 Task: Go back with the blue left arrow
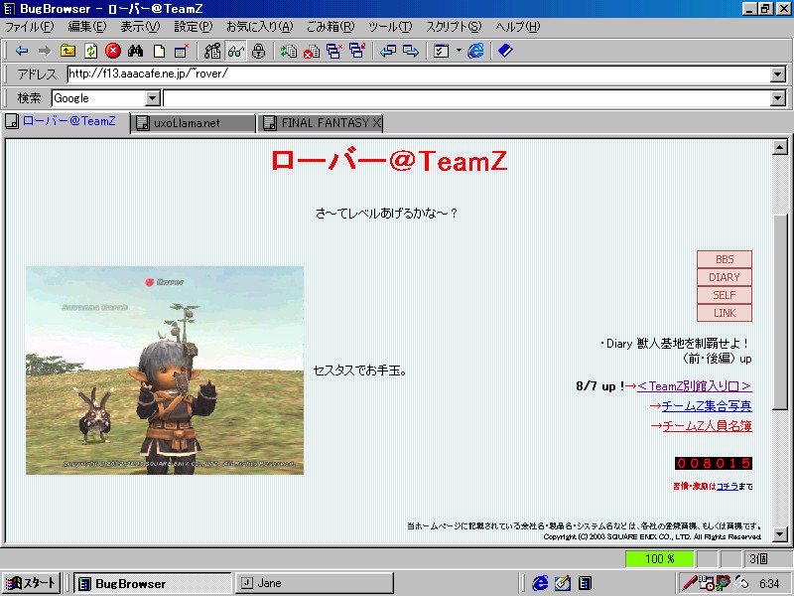tap(22, 51)
